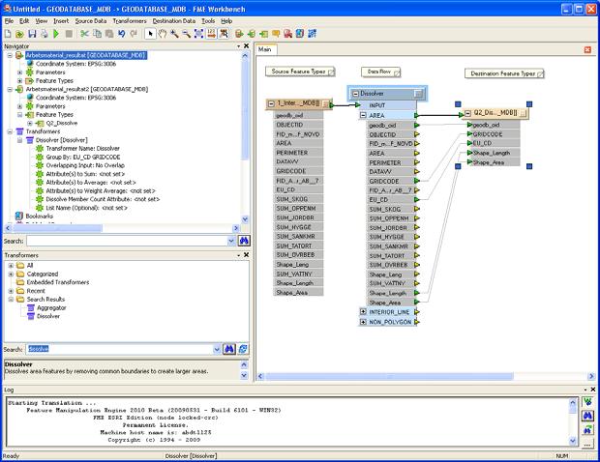Select the Bookmarks Navigator node
Viewport: 600px width, 462px height.
39,217
